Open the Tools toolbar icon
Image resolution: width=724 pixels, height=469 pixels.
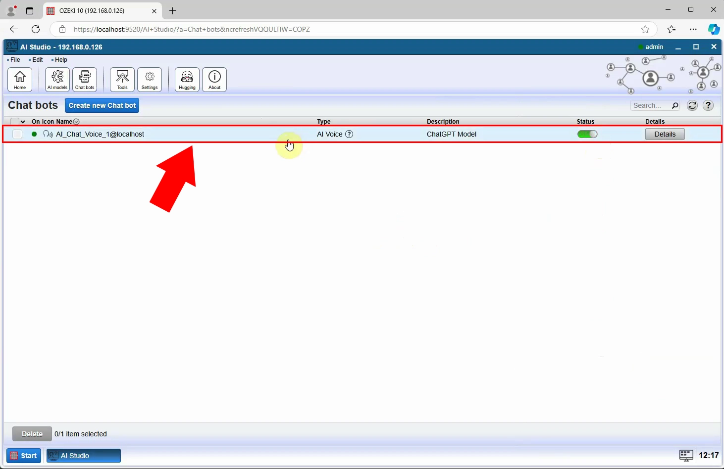tap(122, 80)
